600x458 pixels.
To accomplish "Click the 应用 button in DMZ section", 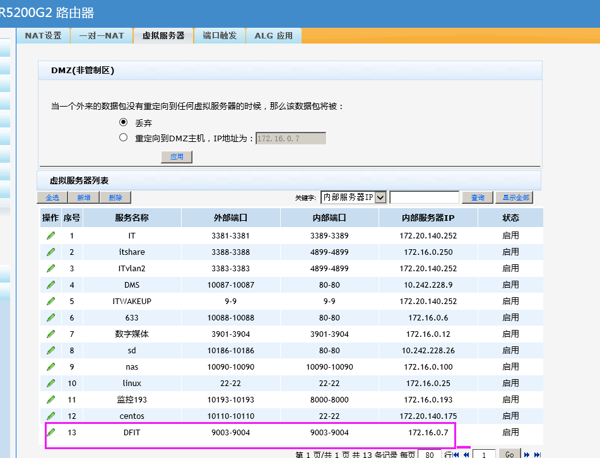I will click(177, 156).
